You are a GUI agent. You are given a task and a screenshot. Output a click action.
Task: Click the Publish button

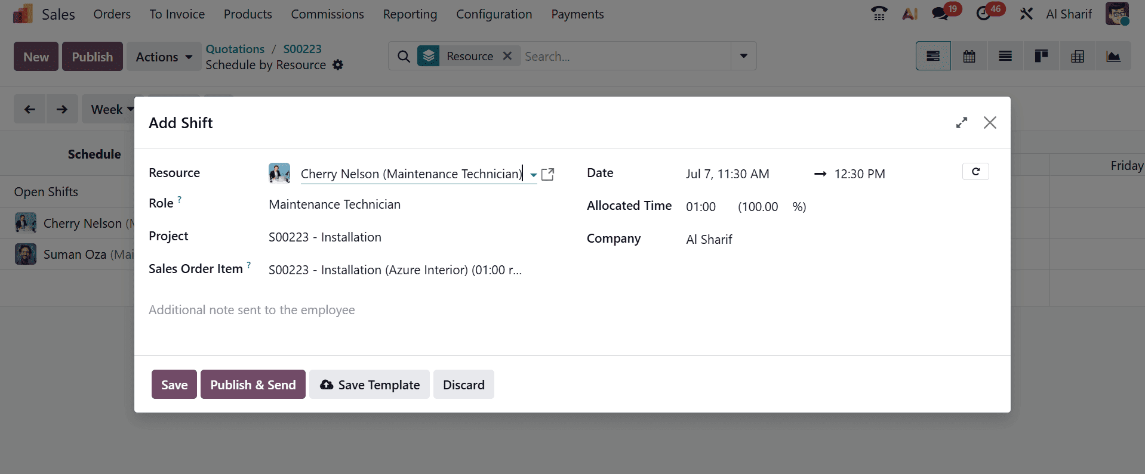[x=93, y=57]
